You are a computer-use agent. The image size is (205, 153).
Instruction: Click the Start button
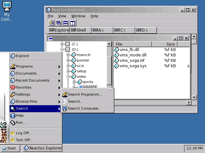click(11, 148)
